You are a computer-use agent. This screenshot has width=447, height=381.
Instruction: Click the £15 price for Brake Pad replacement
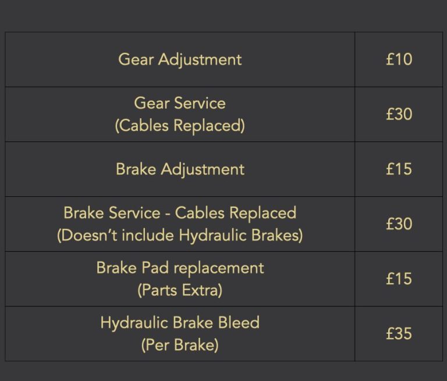399,278
